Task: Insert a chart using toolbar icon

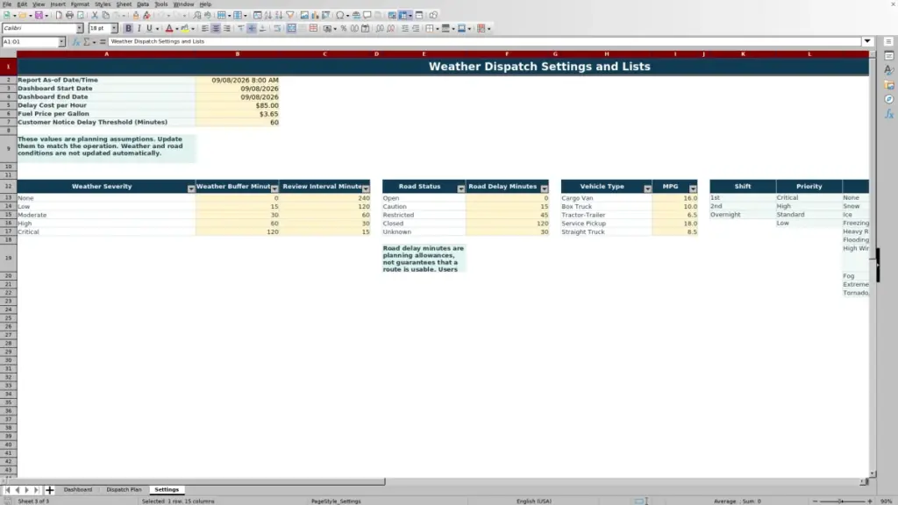Action: pos(315,15)
